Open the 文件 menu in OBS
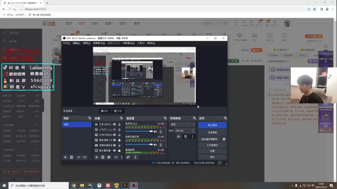 pos(66,43)
